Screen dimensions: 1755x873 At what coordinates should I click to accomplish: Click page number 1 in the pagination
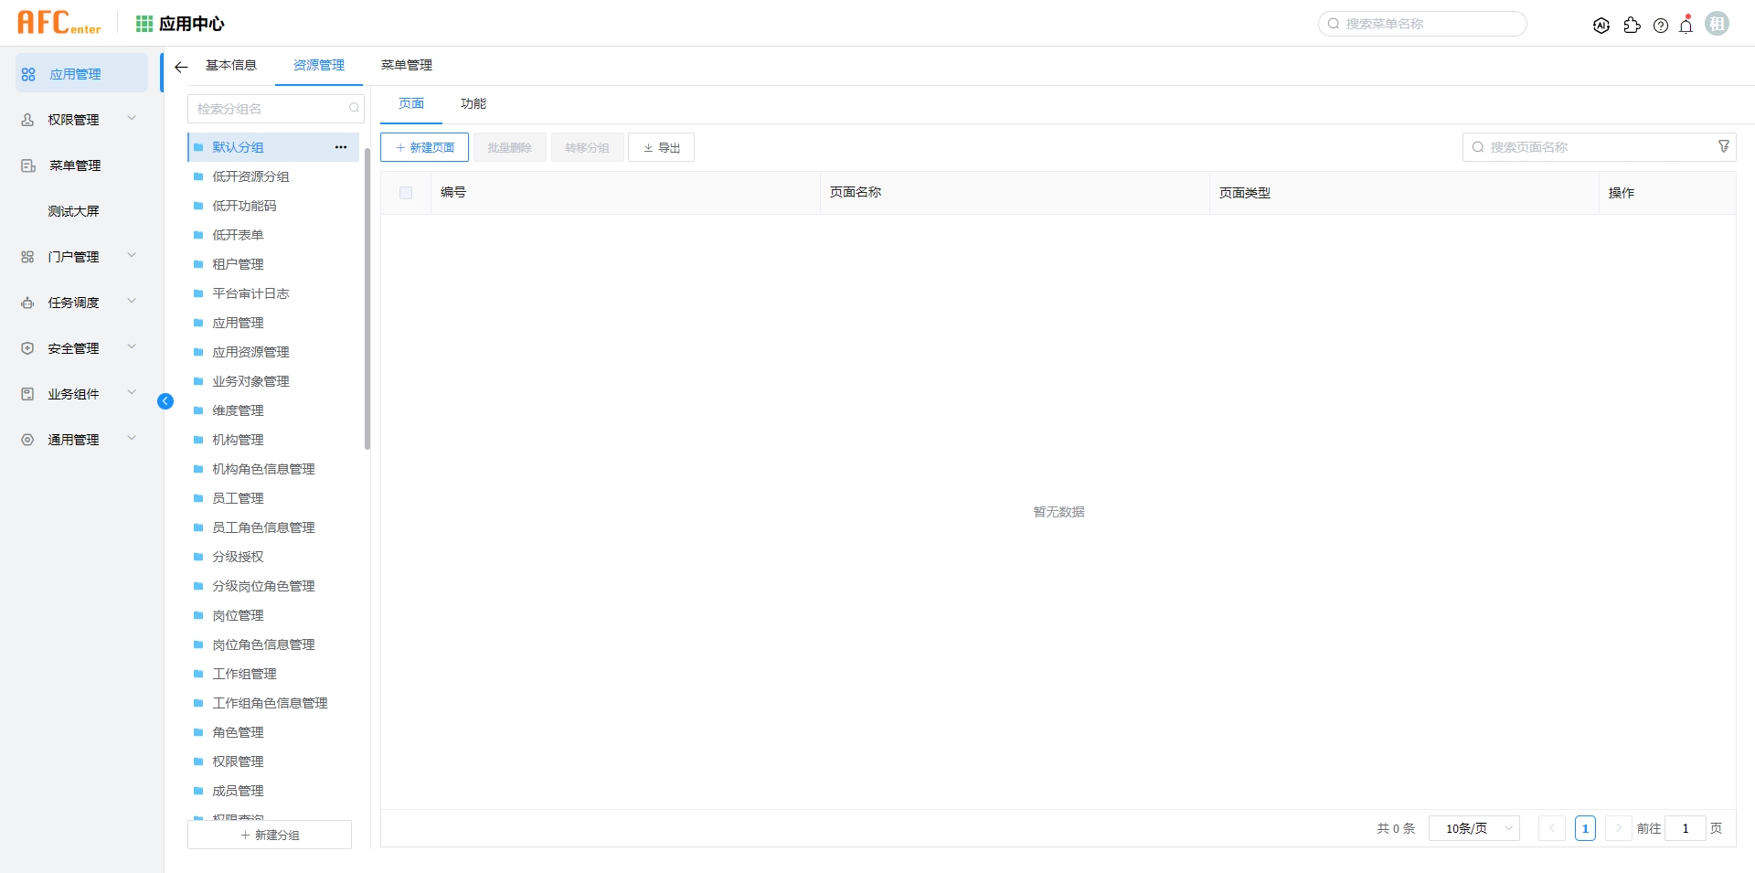pyautogui.click(x=1585, y=828)
